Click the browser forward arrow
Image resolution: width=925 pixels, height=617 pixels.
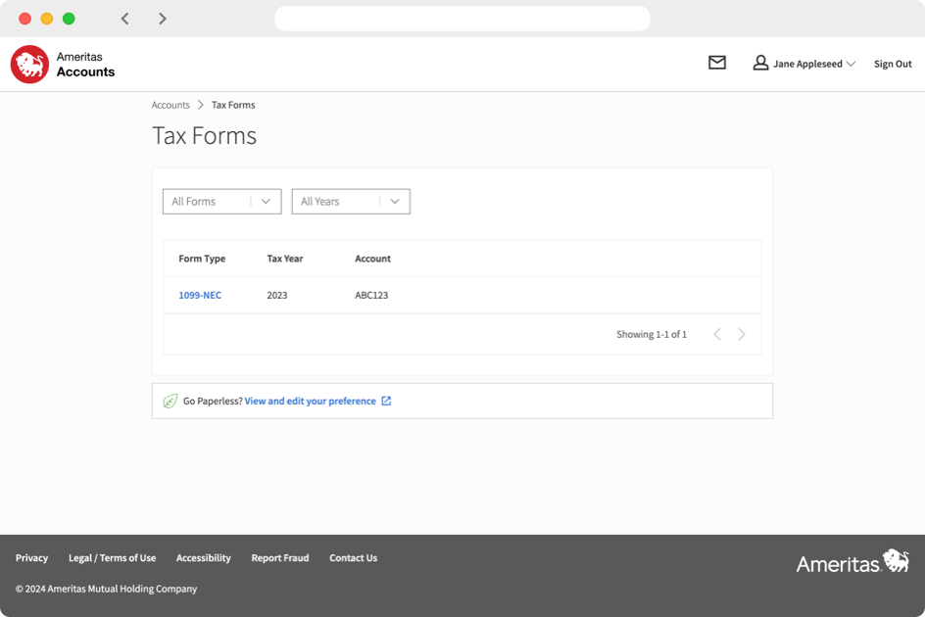click(x=163, y=18)
